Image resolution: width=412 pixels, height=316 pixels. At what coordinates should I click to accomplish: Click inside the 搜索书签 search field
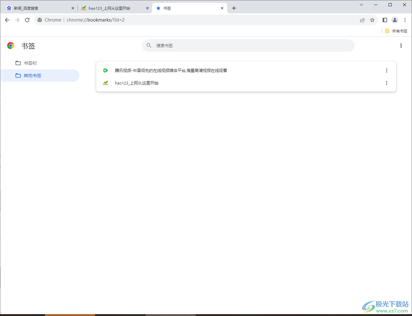click(x=248, y=46)
